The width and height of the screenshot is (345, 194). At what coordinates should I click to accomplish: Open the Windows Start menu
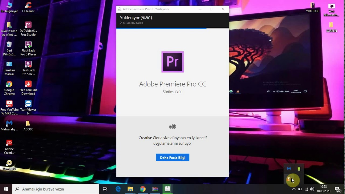[x=6, y=189]
